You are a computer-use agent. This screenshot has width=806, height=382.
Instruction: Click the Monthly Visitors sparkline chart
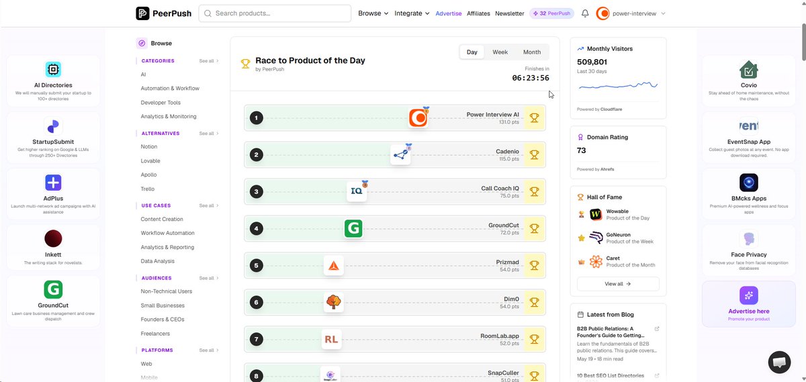click(x=617, y=87)
